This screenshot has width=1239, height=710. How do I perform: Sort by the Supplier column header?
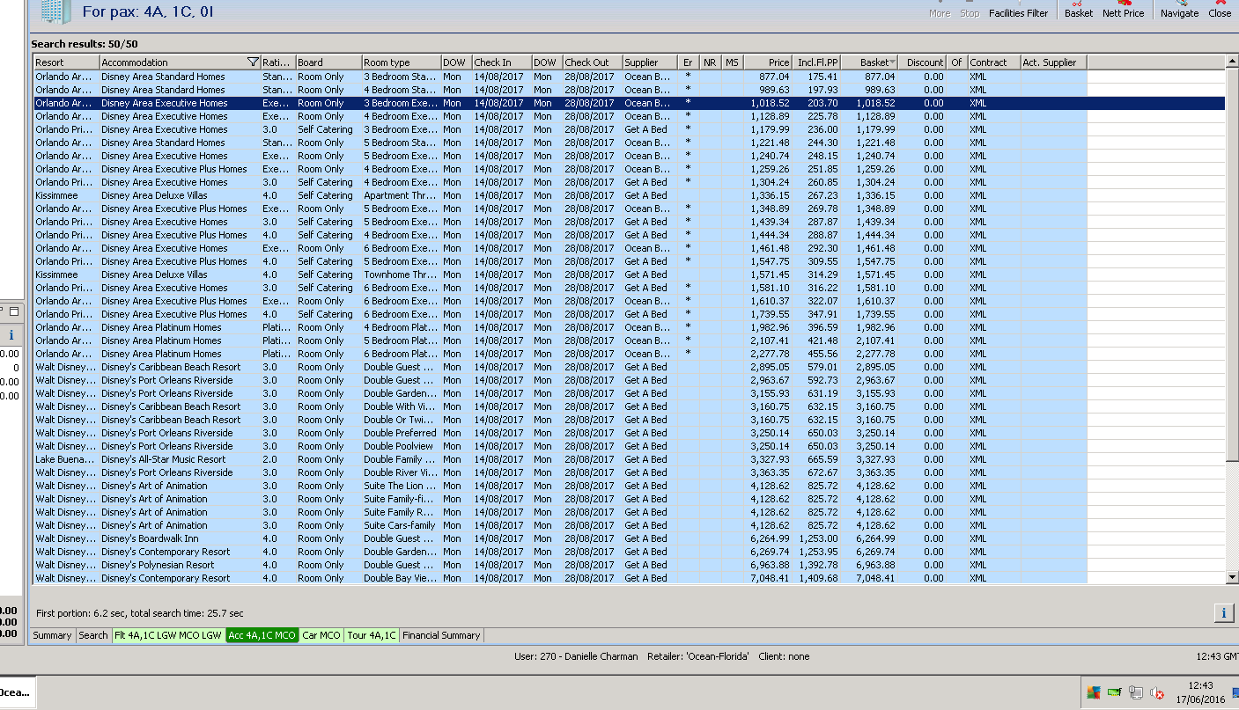tap(650, 62)
